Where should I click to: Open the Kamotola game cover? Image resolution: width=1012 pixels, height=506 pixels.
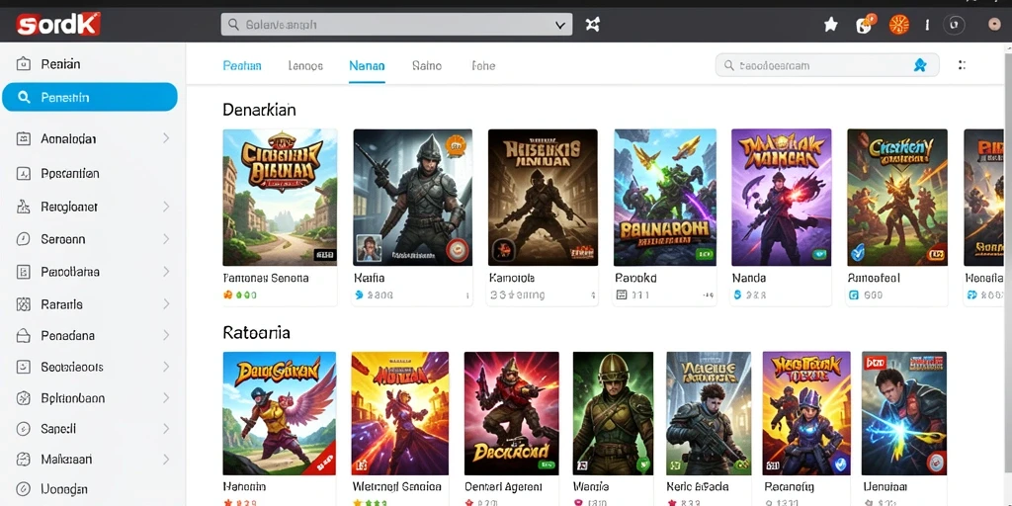tap(543, 198)
